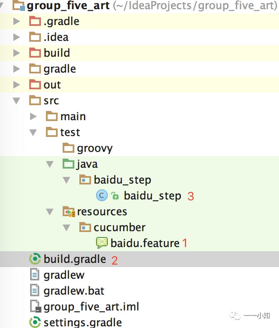Image resolution: width=279 pixels, height=328 pixels.
Task: Expand the .gradle folder
Action: click(17, 21)
